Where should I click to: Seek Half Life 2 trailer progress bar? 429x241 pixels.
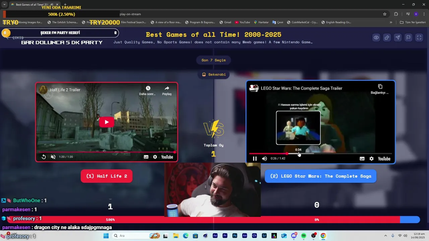pos(107,152)
